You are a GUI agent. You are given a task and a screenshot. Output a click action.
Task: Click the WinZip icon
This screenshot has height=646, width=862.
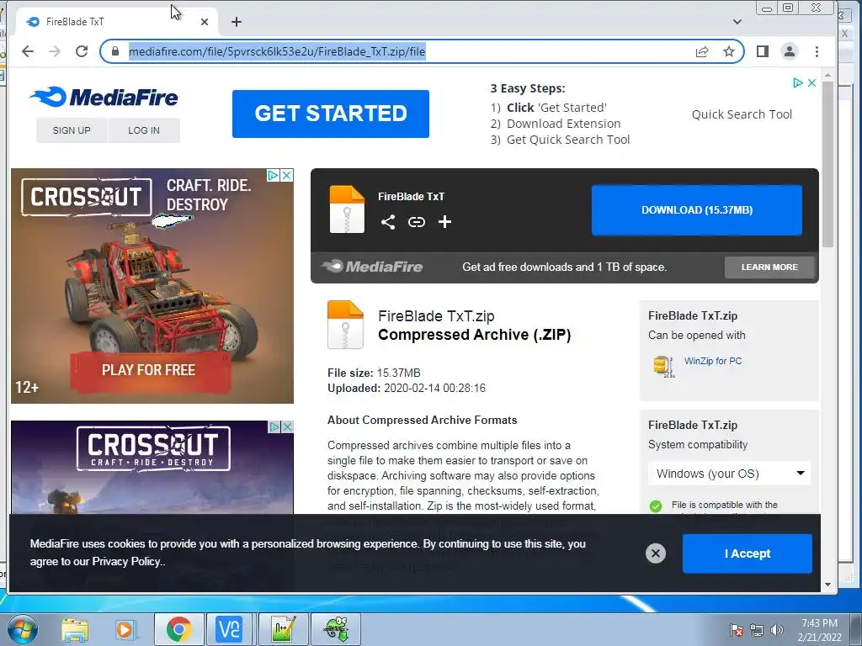click(x=663, y=367)
